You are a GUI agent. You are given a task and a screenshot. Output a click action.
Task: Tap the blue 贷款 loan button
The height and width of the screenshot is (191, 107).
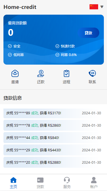coord(88,33)
